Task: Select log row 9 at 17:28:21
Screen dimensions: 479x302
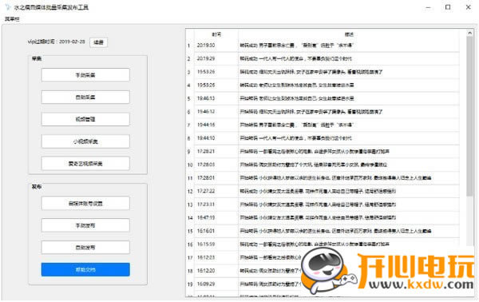Action: 323,152
